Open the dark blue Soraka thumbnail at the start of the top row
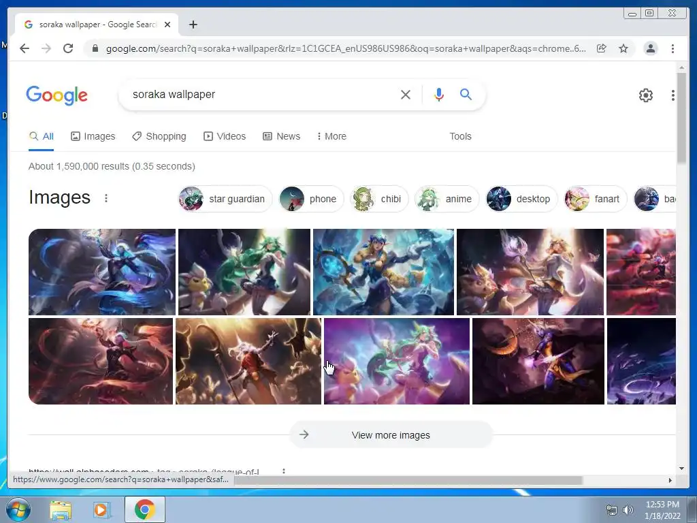Image resolution: width=697 pixels, height=523 pixels. [102, 272]
